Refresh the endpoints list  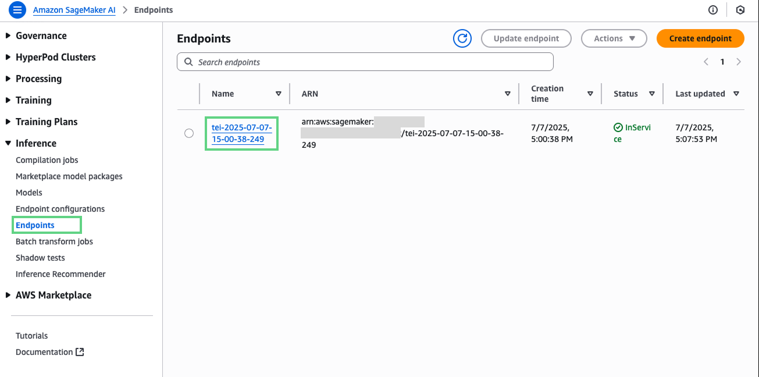(x=462, y=38)
